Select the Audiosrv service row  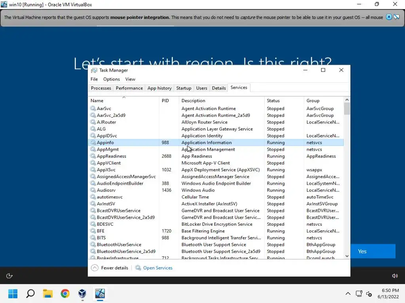tap(216, 190)
